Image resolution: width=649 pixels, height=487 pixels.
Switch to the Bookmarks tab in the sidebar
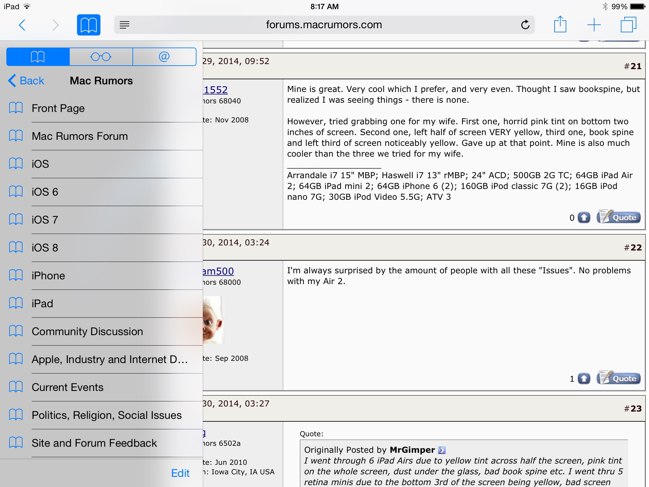[x=38, y=57]
